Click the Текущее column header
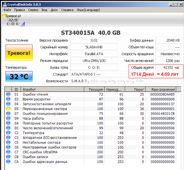Screen dimensions: 184x170 [x=94, y=89]
